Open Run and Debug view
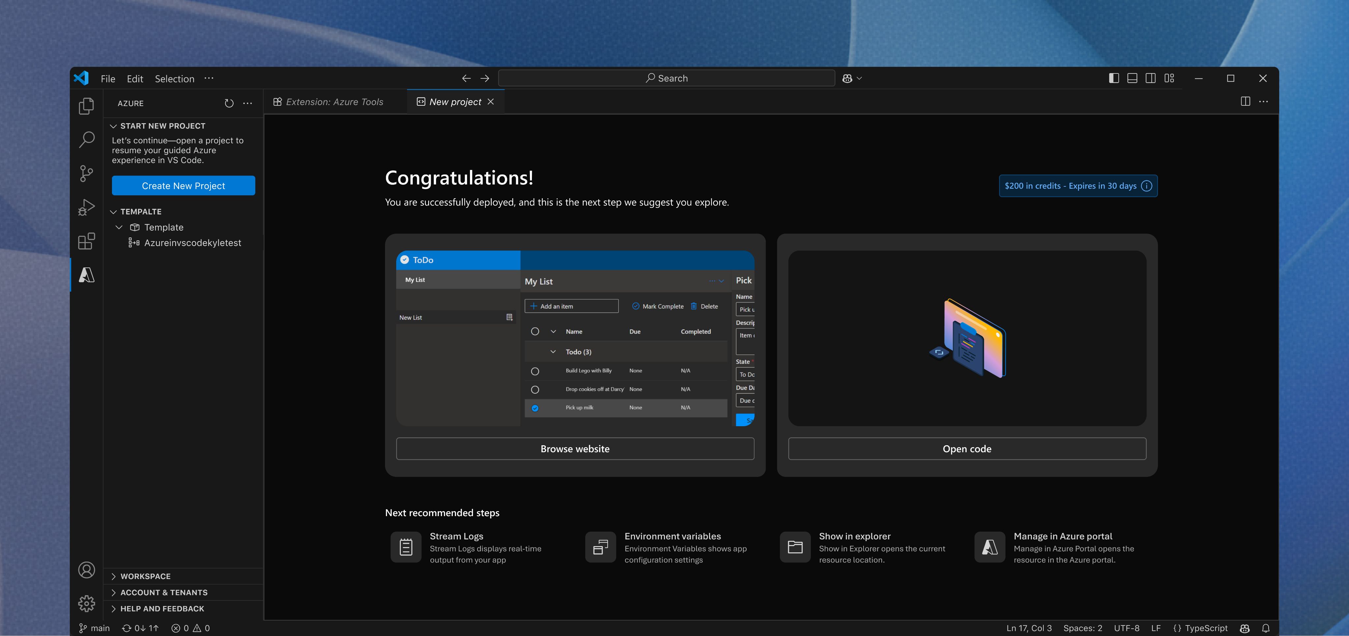Viewport: 1349px width, 636px height. pyautogui.click(x=86, y=207)
